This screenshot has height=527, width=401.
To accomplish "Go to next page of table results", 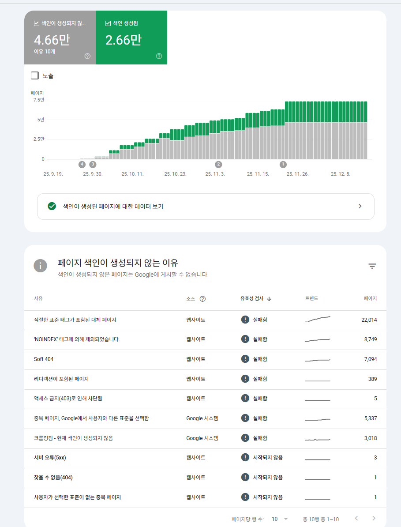I will coord(374,519).
